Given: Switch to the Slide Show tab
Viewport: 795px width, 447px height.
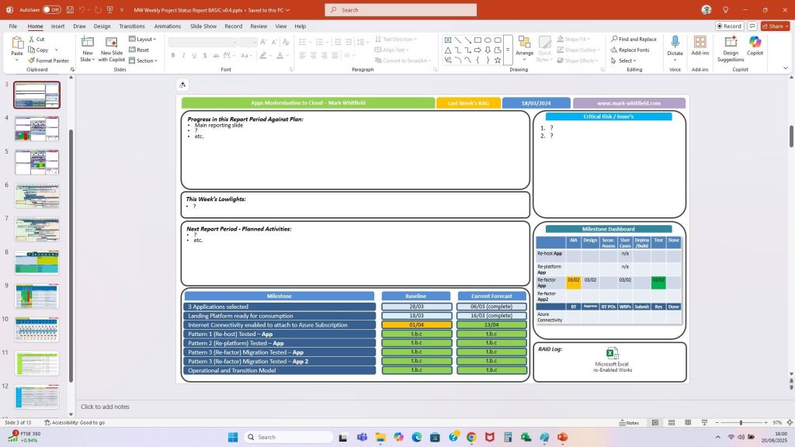Looking at the screenshot, I should click(203, 26).
